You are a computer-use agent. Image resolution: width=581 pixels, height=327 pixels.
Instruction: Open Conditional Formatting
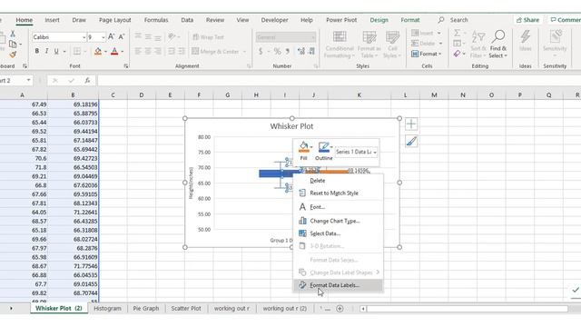pyautogui.click(x=339, y=45)
